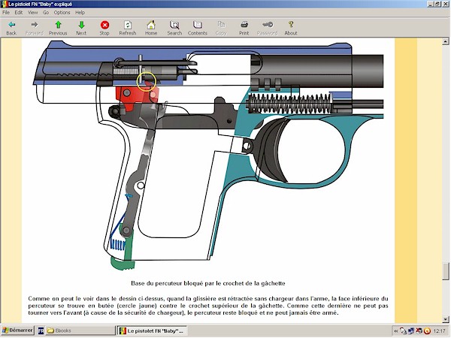Refresh the page with Refresh icon

coord(128,25)
